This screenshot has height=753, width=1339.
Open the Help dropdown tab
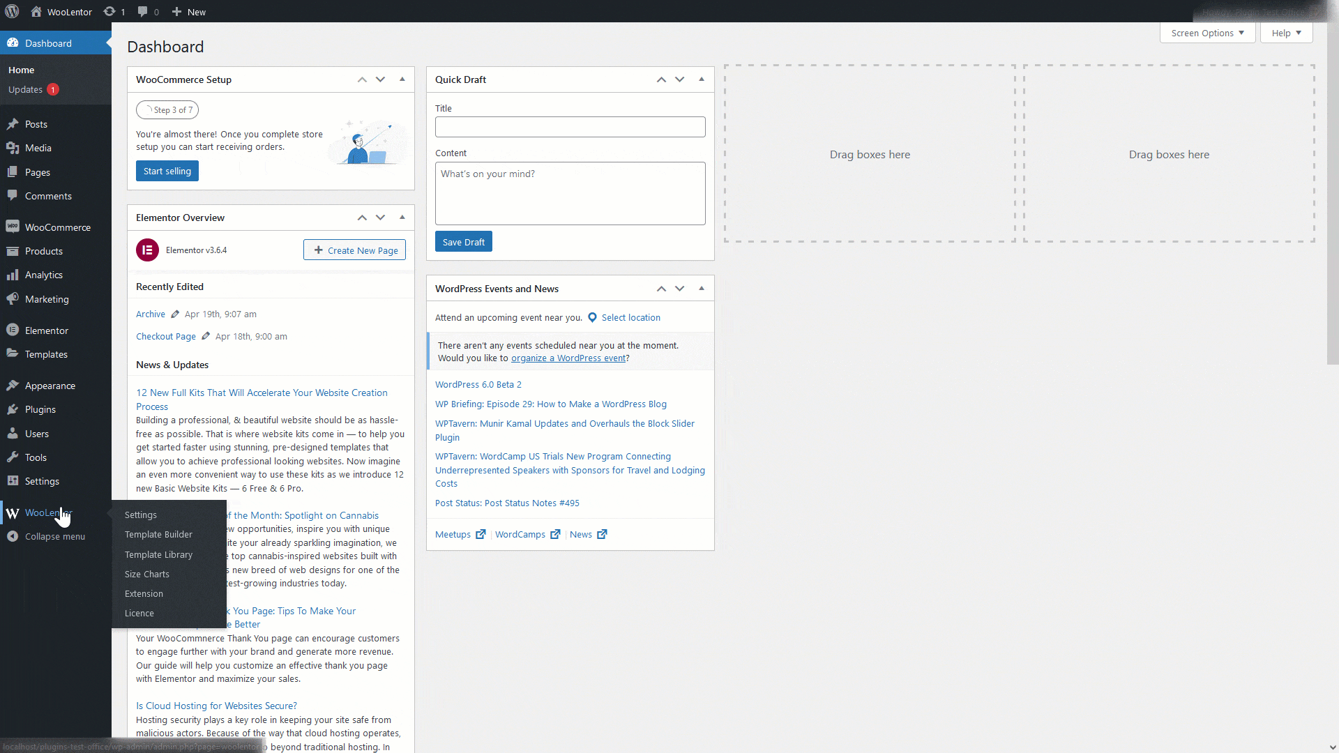pos(1286,33)
